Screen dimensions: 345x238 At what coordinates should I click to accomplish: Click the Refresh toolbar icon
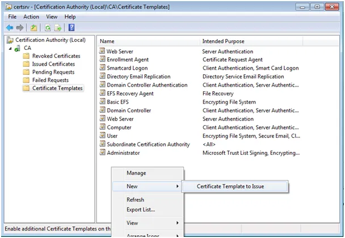(48, 28)
